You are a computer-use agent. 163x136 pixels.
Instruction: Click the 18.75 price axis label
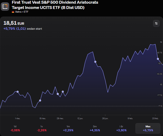[160, 53]
